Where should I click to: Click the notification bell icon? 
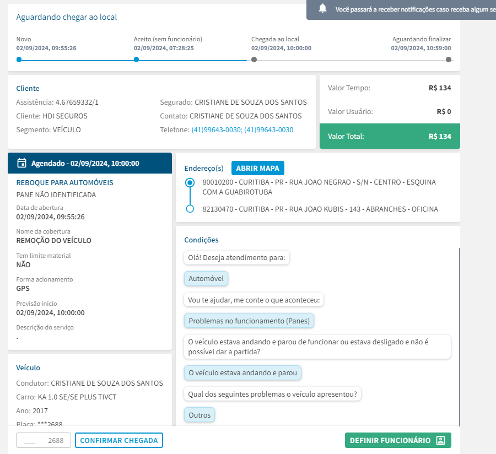click(x=323, y=9)
